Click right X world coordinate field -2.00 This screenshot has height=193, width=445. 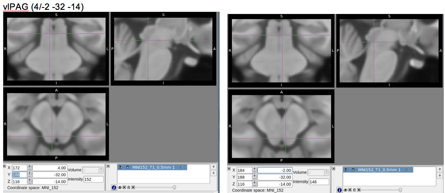point(275,170)
